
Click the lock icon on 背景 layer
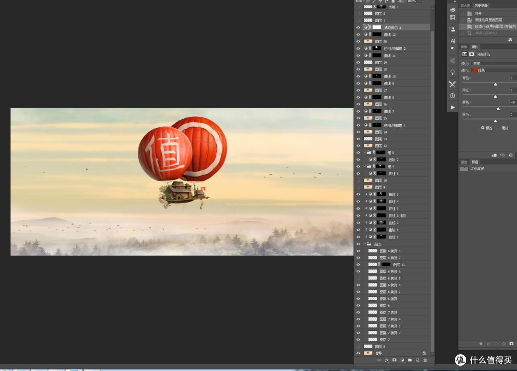pyautogui.click(x=424, y=353)
